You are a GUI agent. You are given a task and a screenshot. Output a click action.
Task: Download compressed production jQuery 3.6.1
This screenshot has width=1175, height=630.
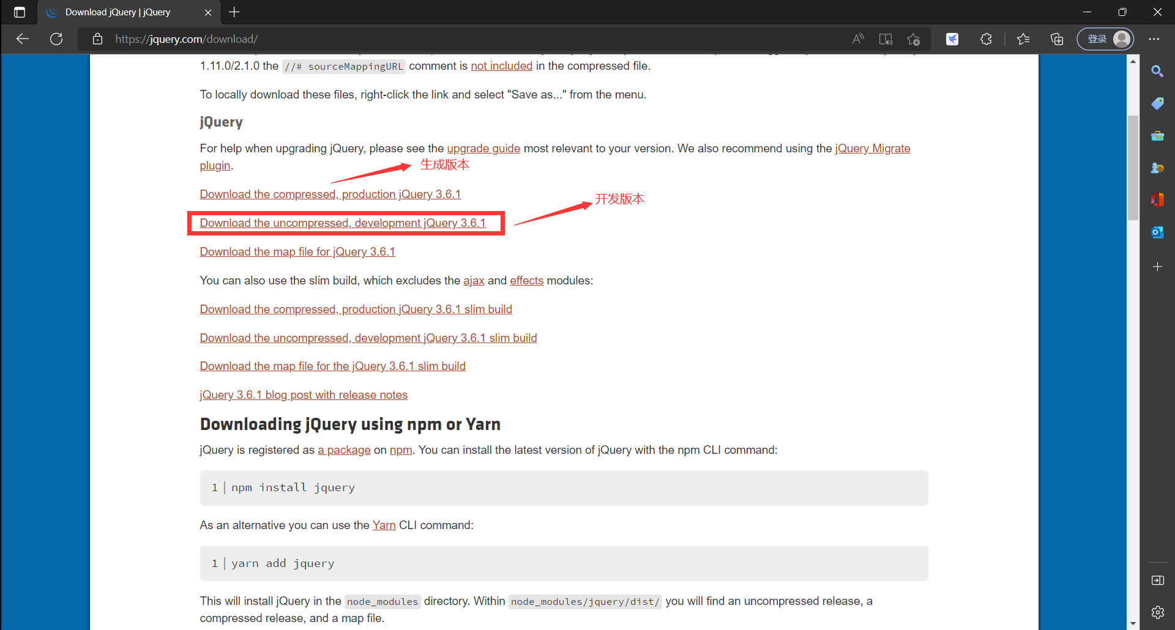(x=330, y=195)
